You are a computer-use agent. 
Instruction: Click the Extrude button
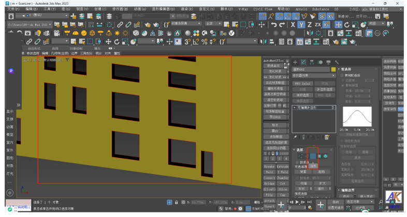click(283, 167)
